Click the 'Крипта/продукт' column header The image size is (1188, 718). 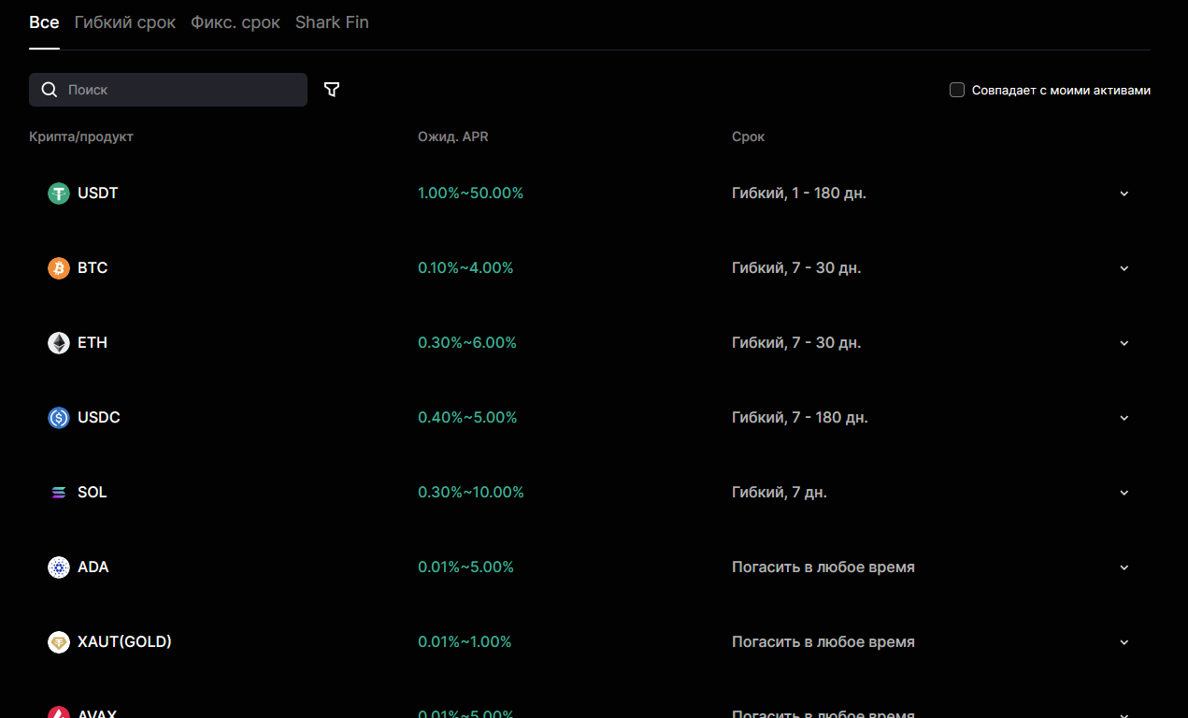pos(81,136)
